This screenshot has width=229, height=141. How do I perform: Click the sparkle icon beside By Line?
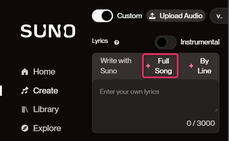(x=191, y=66)
